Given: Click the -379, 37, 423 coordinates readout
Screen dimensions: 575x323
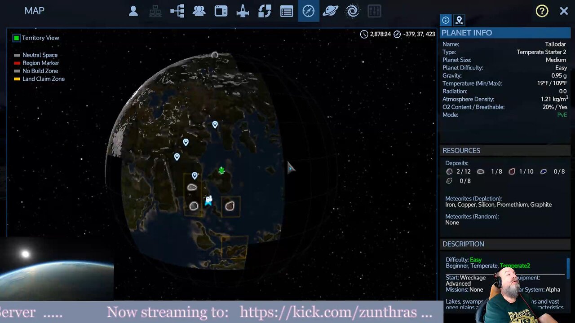Looking at the screenshot, I should (x=419, y=34).
